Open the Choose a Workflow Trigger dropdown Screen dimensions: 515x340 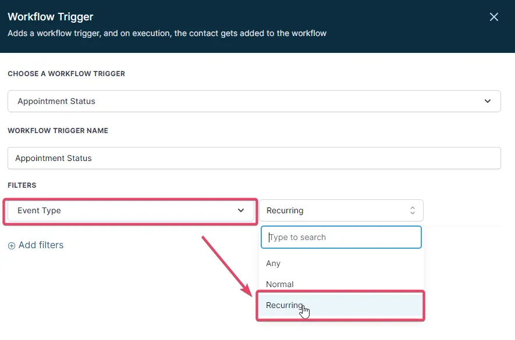point(254,101)
